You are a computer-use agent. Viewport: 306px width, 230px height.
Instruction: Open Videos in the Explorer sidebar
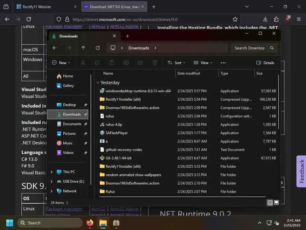pos(68,152)
